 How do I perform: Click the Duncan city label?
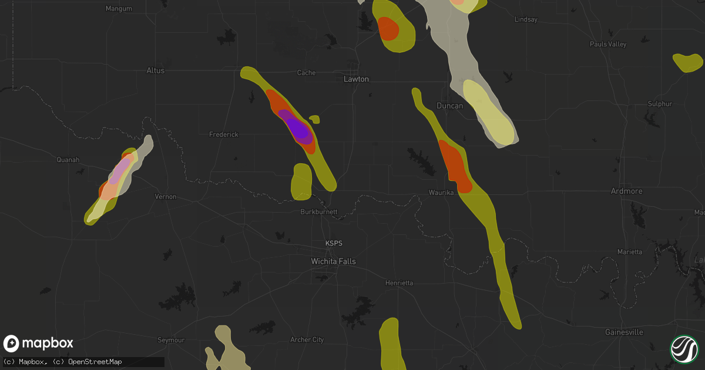[450, 106]
